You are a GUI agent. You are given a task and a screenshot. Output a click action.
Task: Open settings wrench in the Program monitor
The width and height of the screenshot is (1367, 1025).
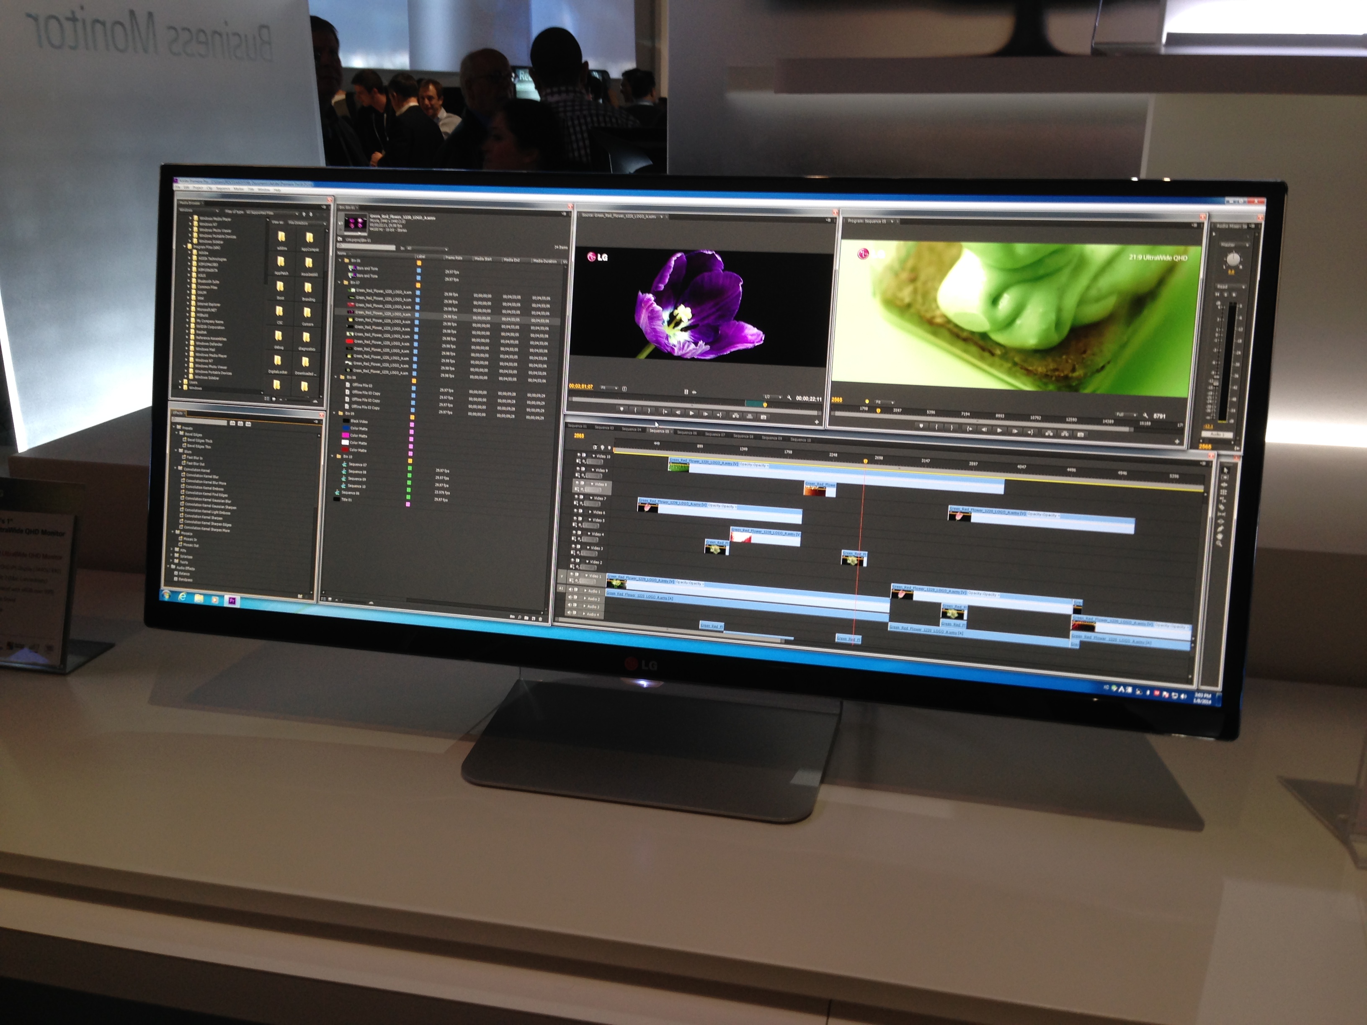(1146, 416)
